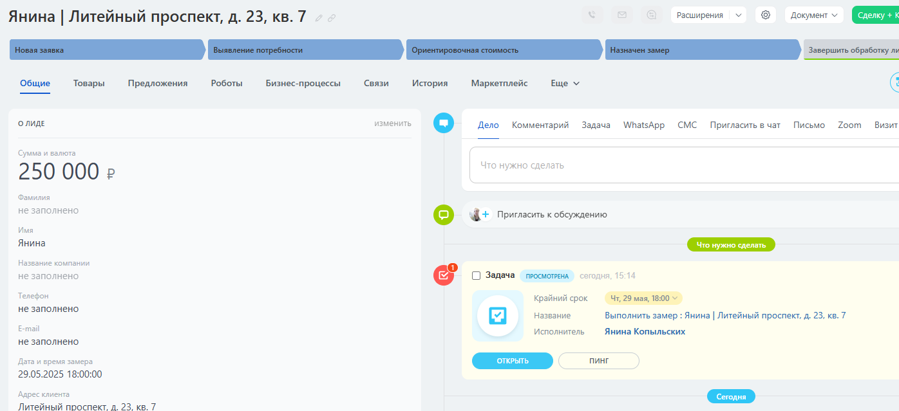Viewport: 899px width, 411px height.
Task: Select the Назначен замер pipeline stage
Action: (x=702, y=50)
